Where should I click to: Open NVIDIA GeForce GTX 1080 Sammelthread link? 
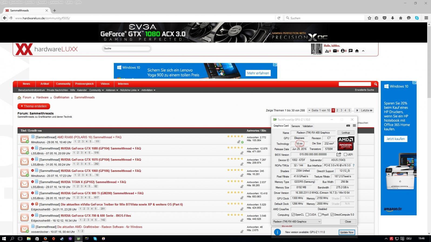[x=101, y=148]
